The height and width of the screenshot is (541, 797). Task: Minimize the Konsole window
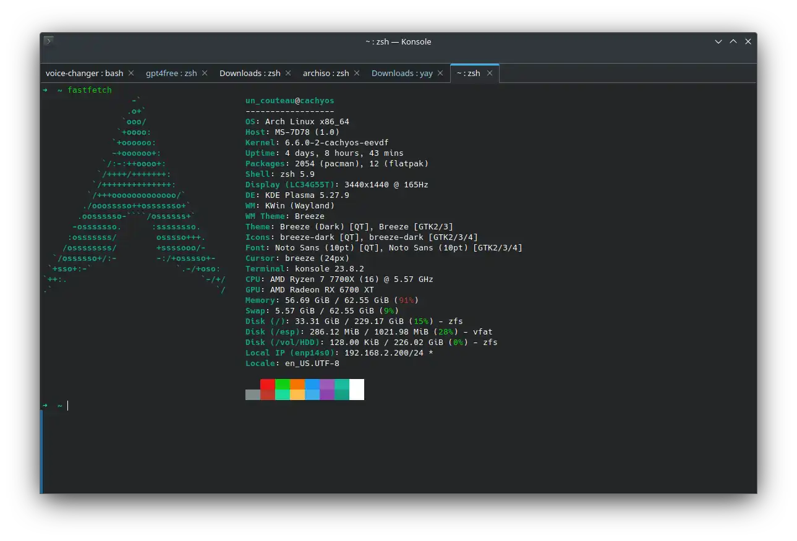[x=718, y=41]
